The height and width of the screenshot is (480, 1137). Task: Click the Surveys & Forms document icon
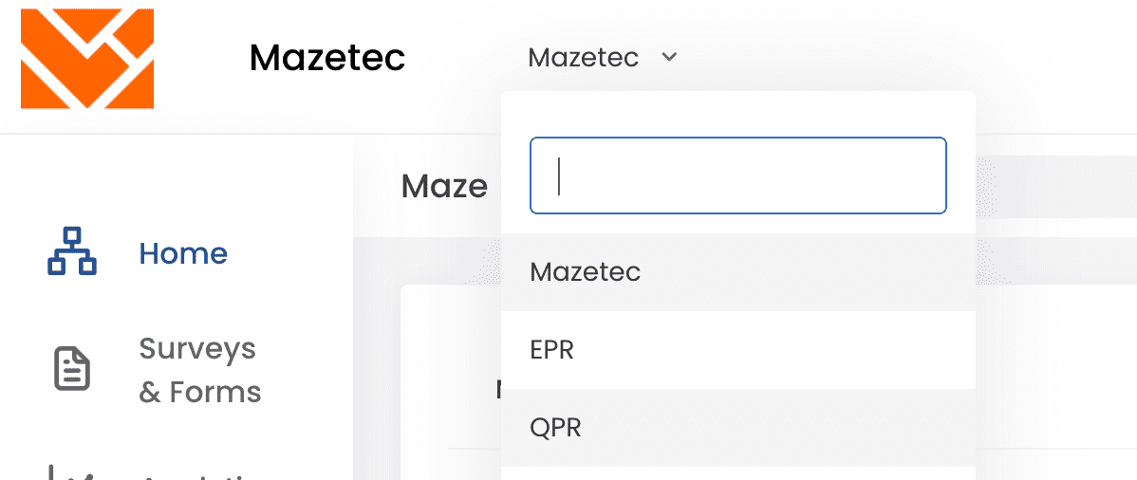point(72,369)
